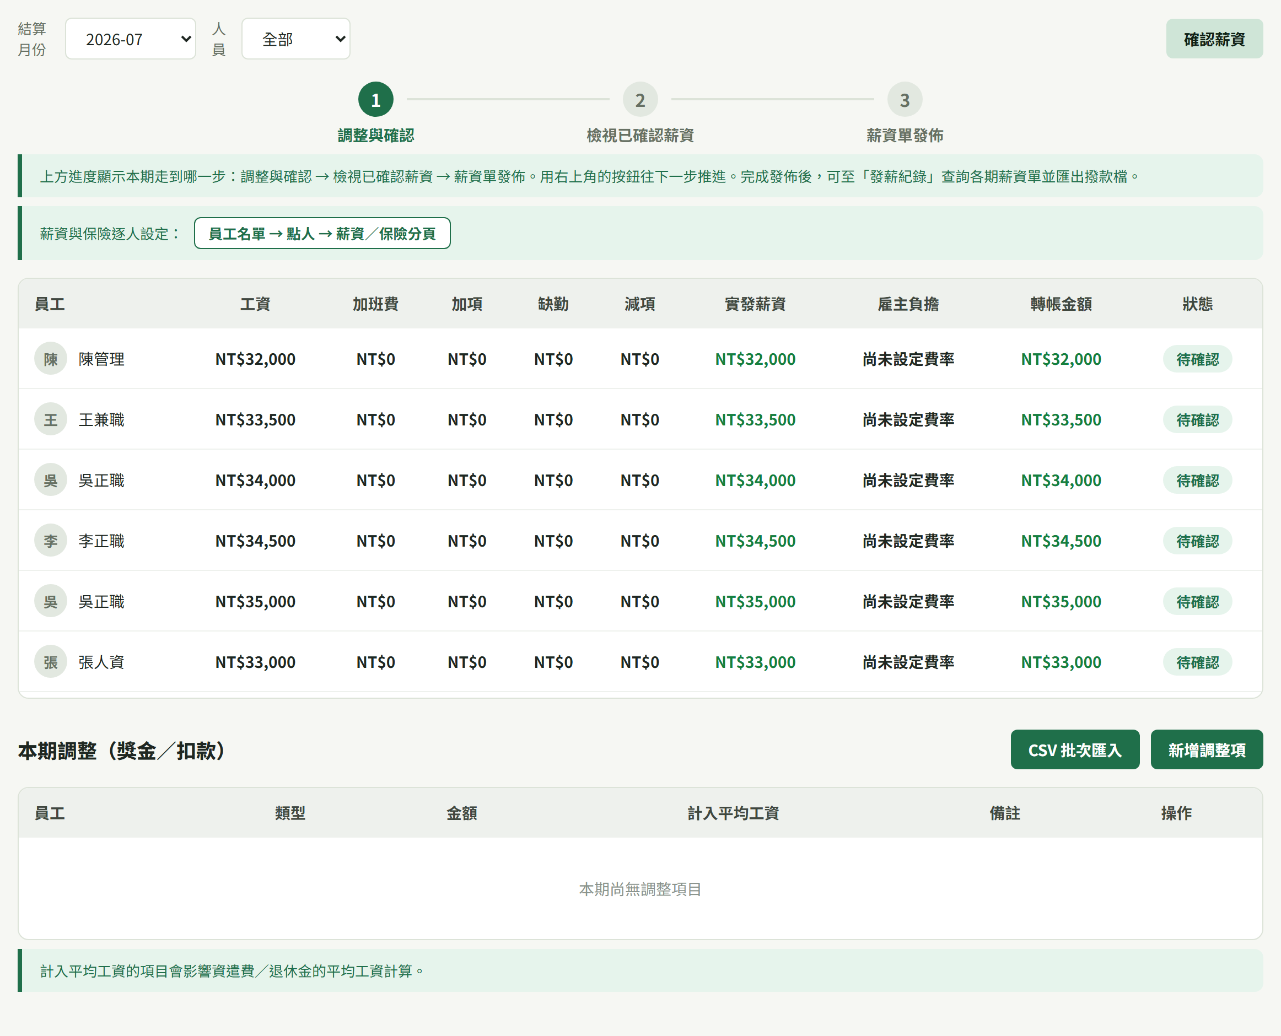Open the 結算月份 dropdown showing 2026-07

130,39
